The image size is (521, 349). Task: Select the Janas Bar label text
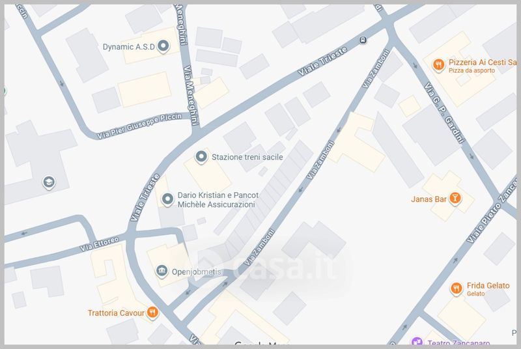coord(429,199)
